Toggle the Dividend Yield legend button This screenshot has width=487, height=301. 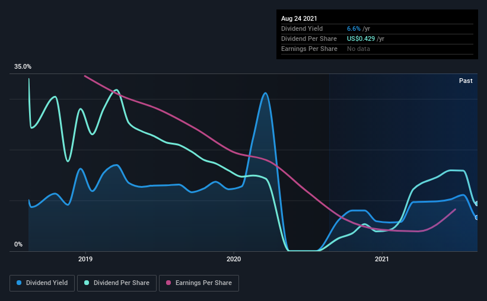42,283
